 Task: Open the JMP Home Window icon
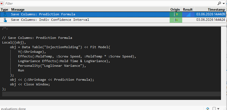pos(208,108)
